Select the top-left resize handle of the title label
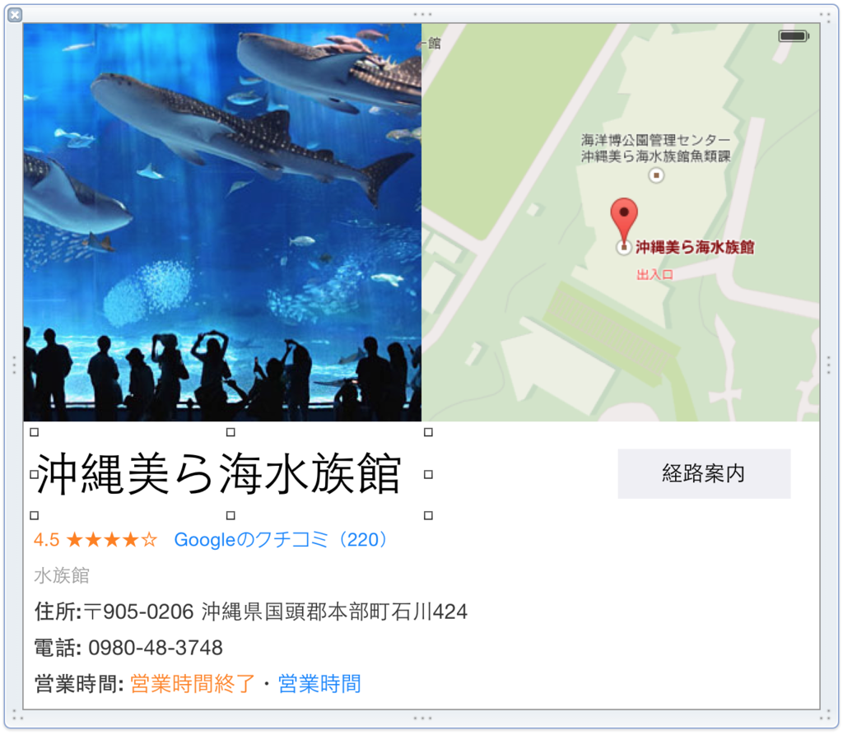Screen dimensions: 843x735 coord(35,432)
